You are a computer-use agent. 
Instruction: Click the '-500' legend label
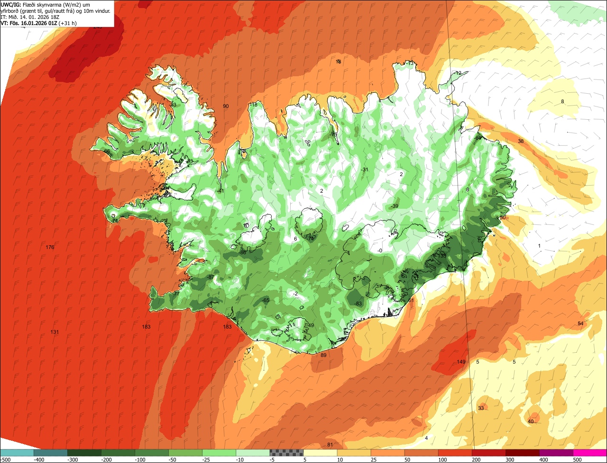[5, 460]
